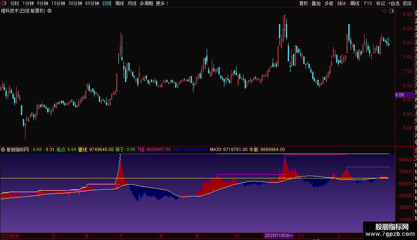
Task: Click the MA30: 6718761.00 value text
Action: pyautogui.click(x=229, y=150)
